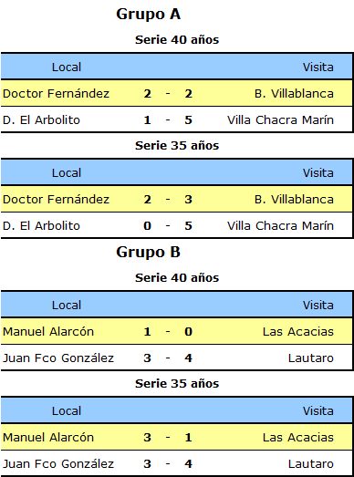Click Juan Fco González in Grupo B Serie 35
354x477 pixels.
click(58, 463)
